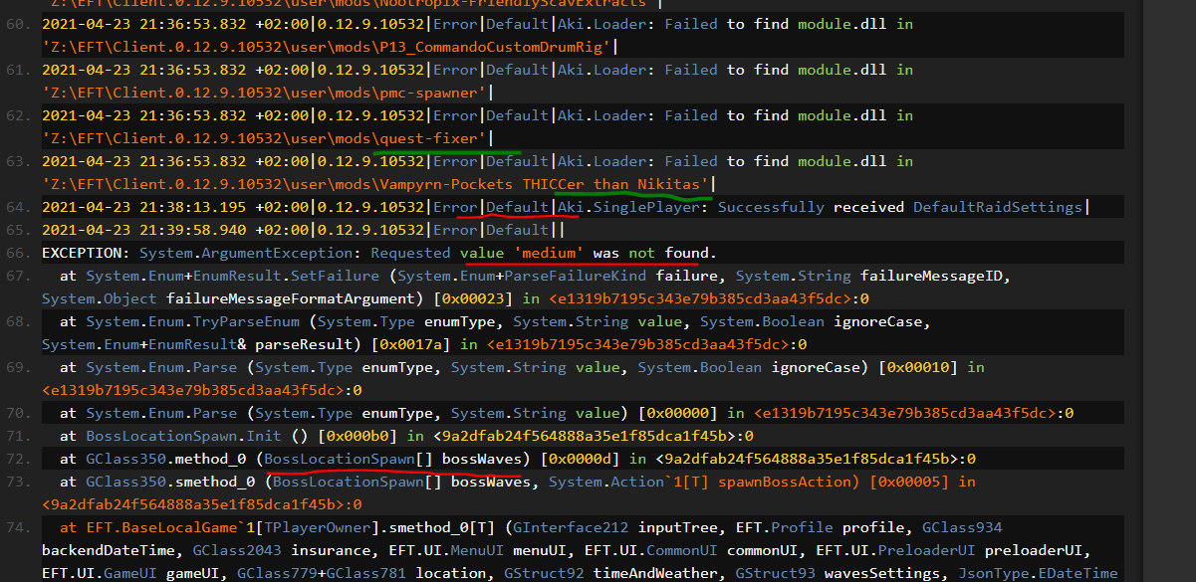Click 'EFT.BaseLocalGame' in line 74
1196x582 pixels.
point(161,527)
